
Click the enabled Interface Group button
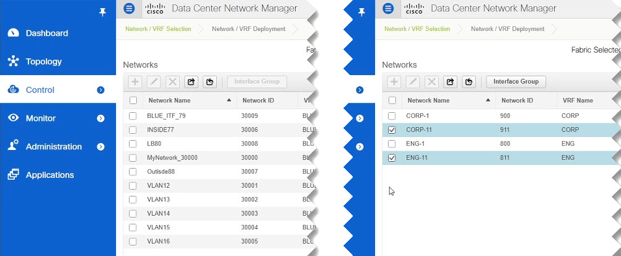point(516,82)
